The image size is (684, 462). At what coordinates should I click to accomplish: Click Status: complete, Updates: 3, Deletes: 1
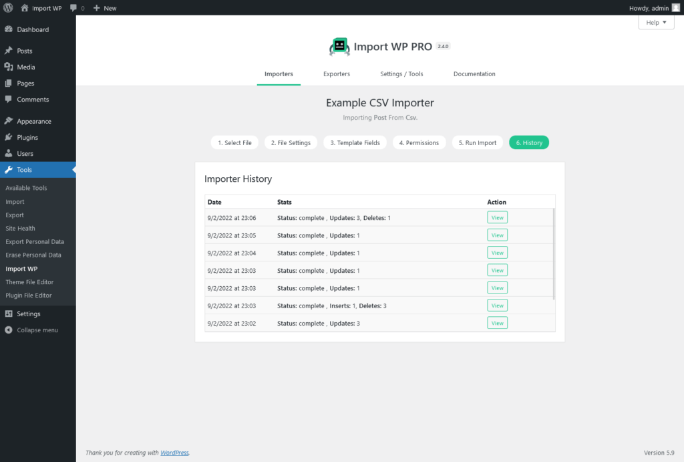[334, 218]
